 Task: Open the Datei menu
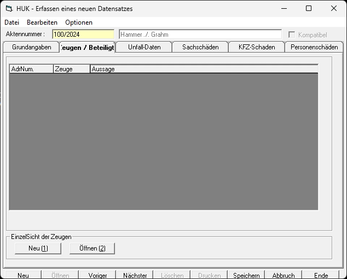(11, 22)
